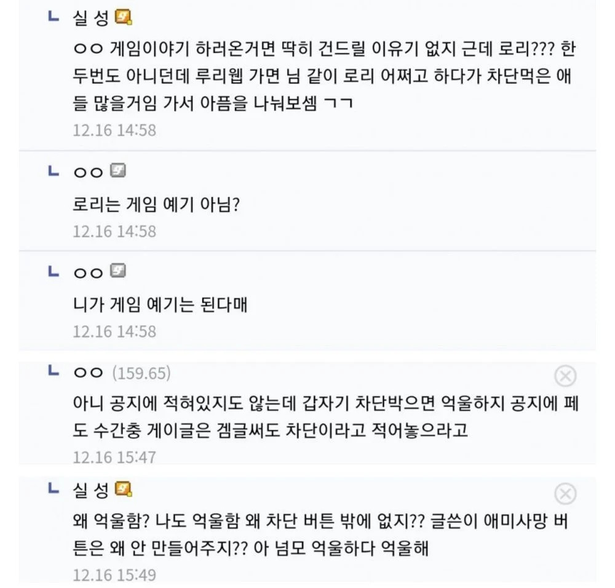Open the ㅇㅇ nickname above '로리는 게임 예기 아님?'

[88, 173]
